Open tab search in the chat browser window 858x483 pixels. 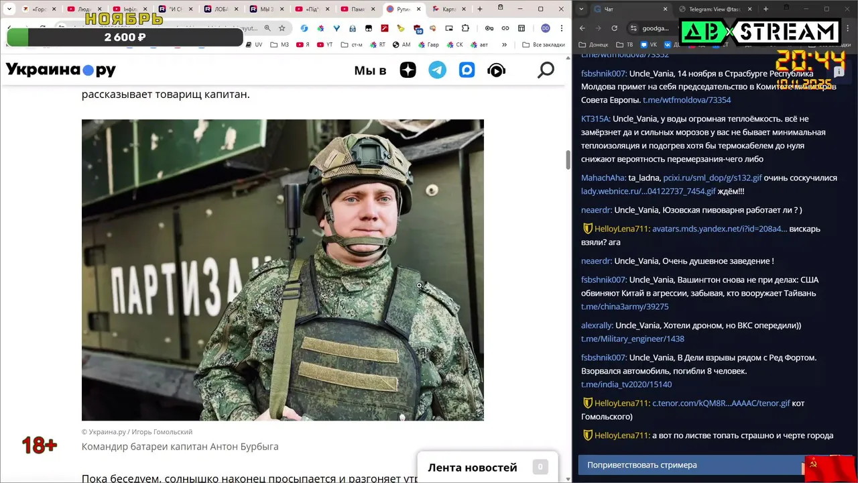[580, 9]
